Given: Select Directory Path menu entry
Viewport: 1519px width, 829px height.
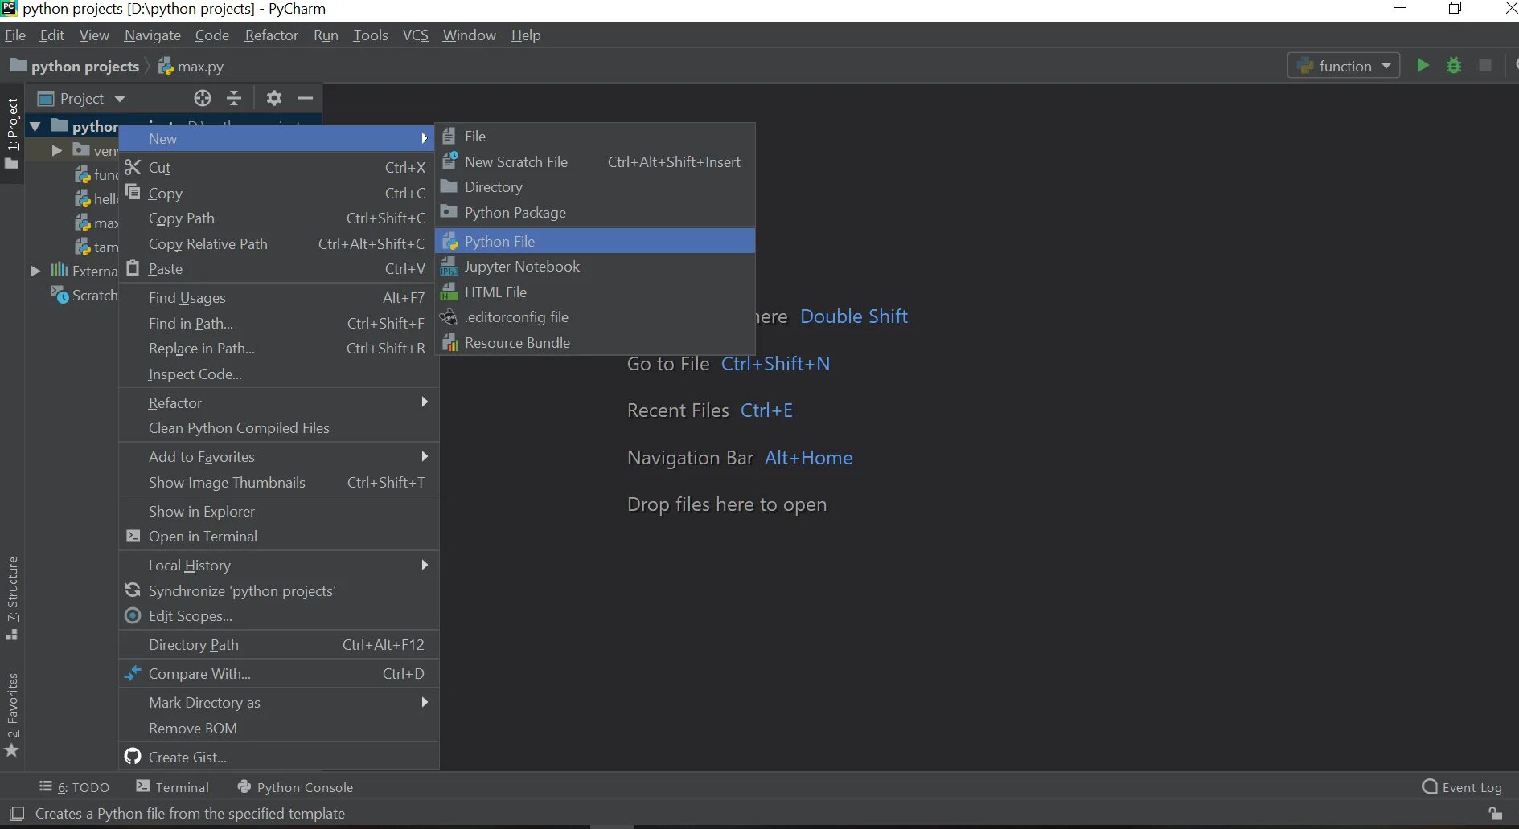Looking at the screenshot, I should click(x=279, y=645).
